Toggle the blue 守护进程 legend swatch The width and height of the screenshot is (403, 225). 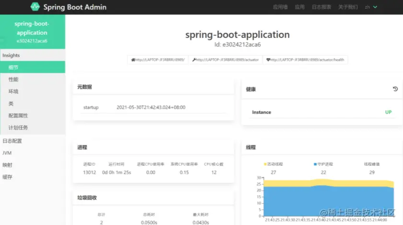(x=315, y=164)
